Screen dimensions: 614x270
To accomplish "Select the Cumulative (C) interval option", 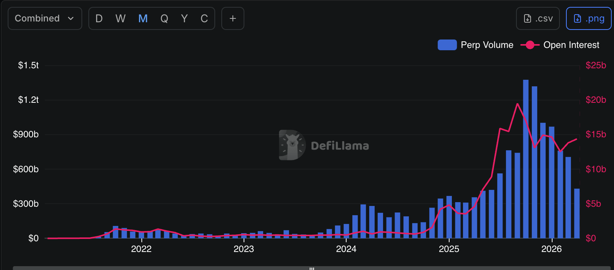I will click(204, 18).
